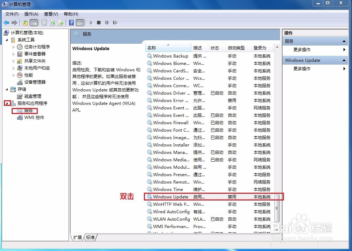Go forward with the gray arrow
The width and height of the screenshot is (352, 251).
[x=14, y=23]
